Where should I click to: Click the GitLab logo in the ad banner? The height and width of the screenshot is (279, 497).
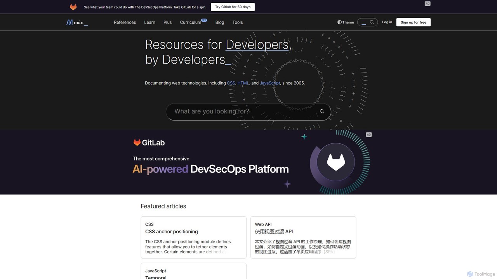click(x=149, y=143)
